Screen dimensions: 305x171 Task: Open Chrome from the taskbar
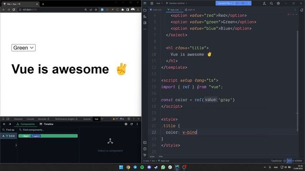coord(128,167)
